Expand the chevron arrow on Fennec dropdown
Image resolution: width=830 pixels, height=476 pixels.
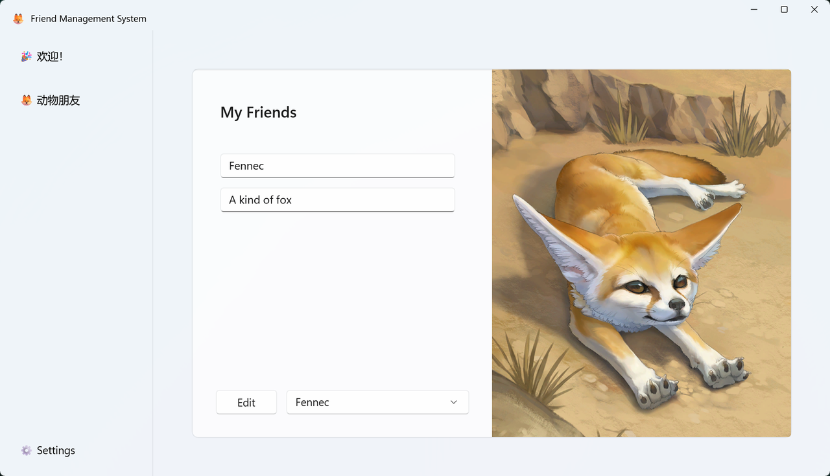point(454,402)
